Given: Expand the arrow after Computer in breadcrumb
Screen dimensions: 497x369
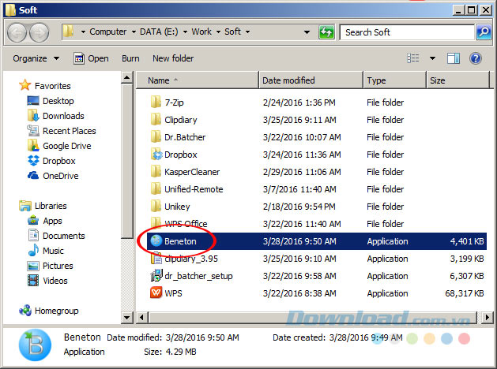Looking at the screenshot, I should pos(134,32).
